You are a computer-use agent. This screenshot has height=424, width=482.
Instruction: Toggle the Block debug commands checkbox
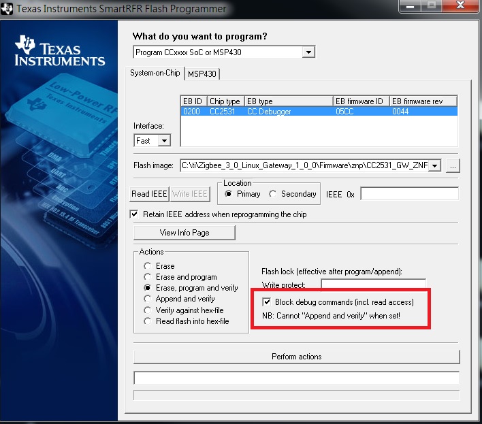266,302
